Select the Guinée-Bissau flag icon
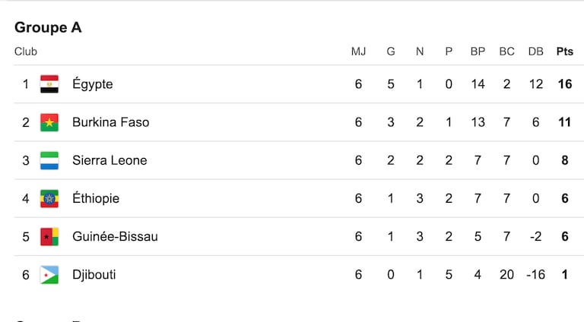The width and height of the screenshot is (584, 322). tap(49, 236)
